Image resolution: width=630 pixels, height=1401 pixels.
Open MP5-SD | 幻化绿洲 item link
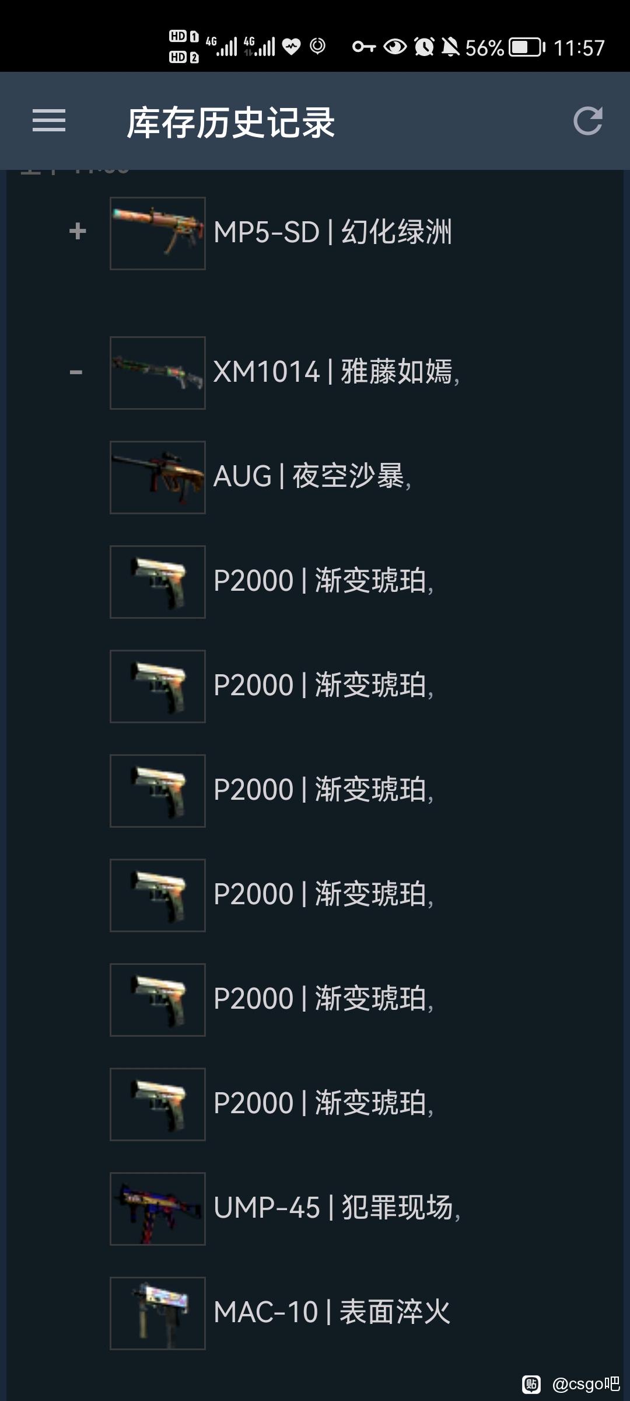point(332,232)
